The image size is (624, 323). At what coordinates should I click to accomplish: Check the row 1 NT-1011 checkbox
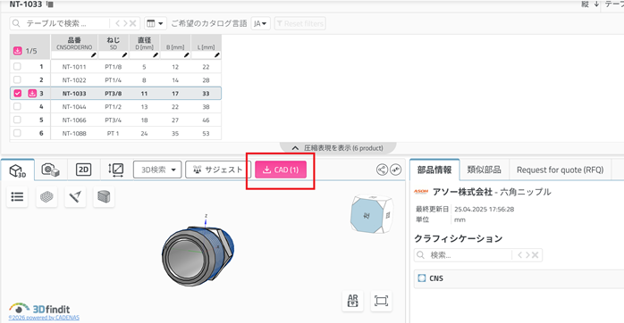[x=17, y=66]
